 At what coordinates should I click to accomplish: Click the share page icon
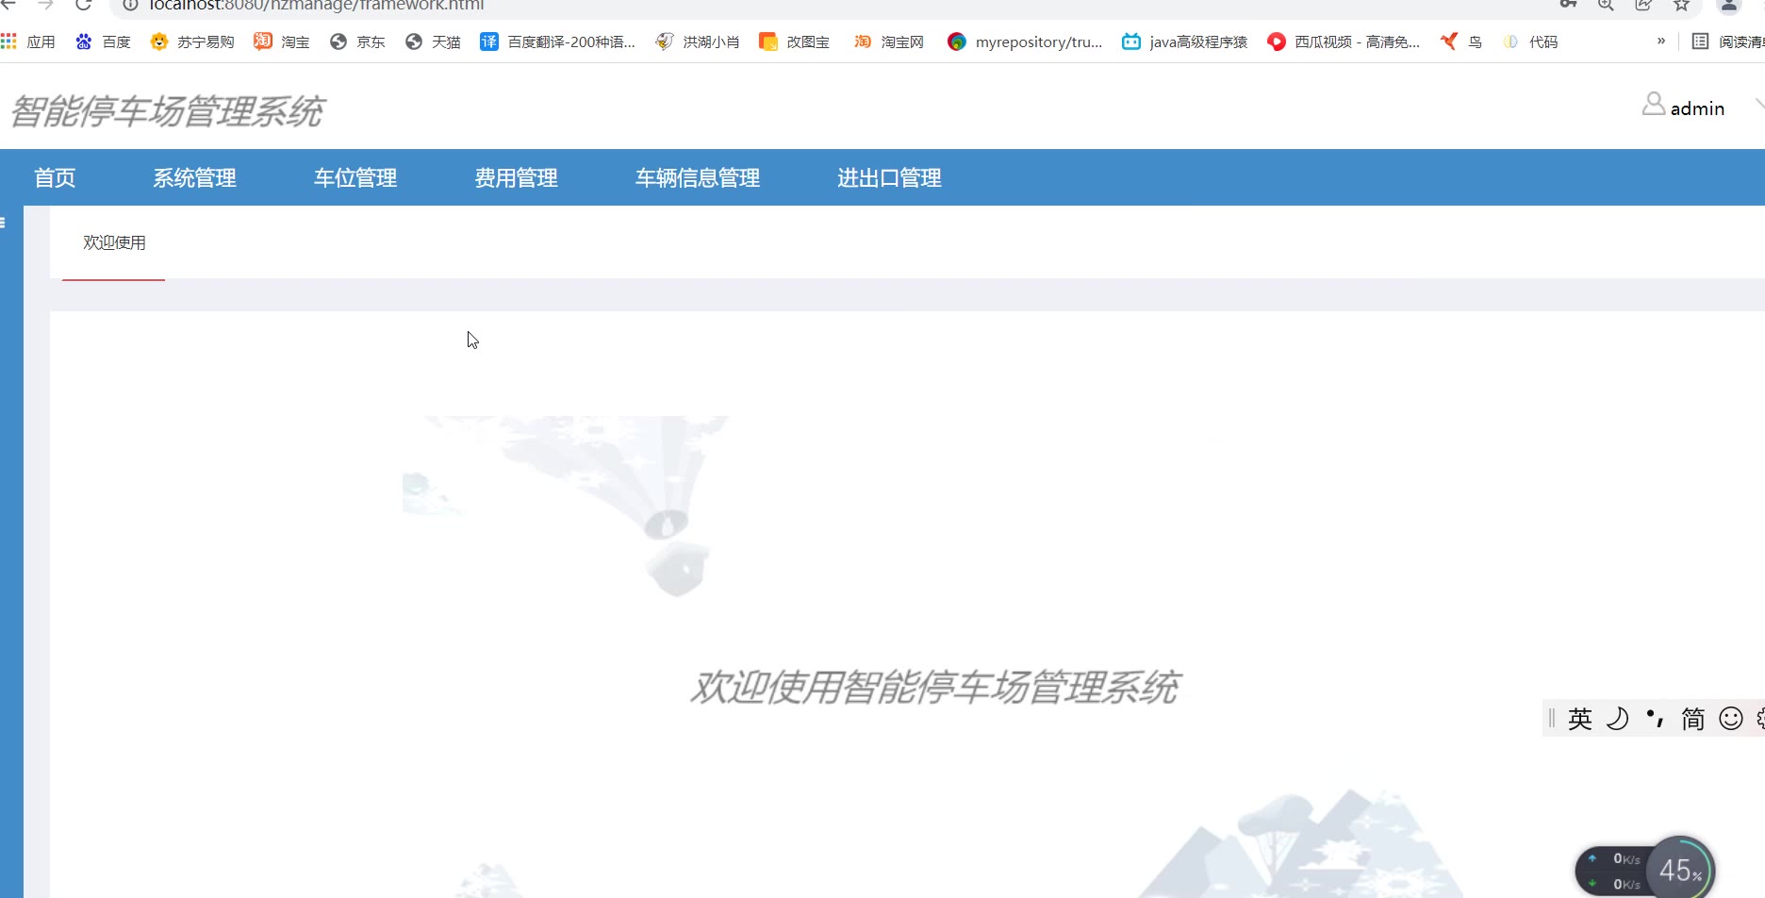pos(1643,5)
